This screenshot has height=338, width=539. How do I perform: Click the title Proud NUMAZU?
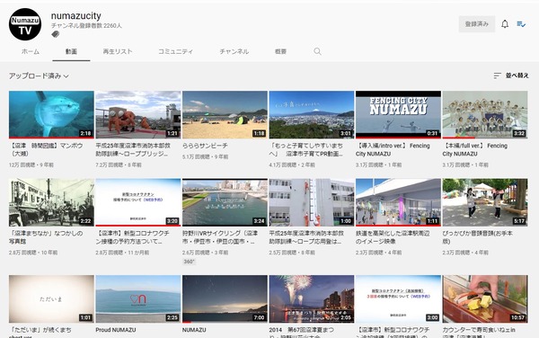coord(116,330)
